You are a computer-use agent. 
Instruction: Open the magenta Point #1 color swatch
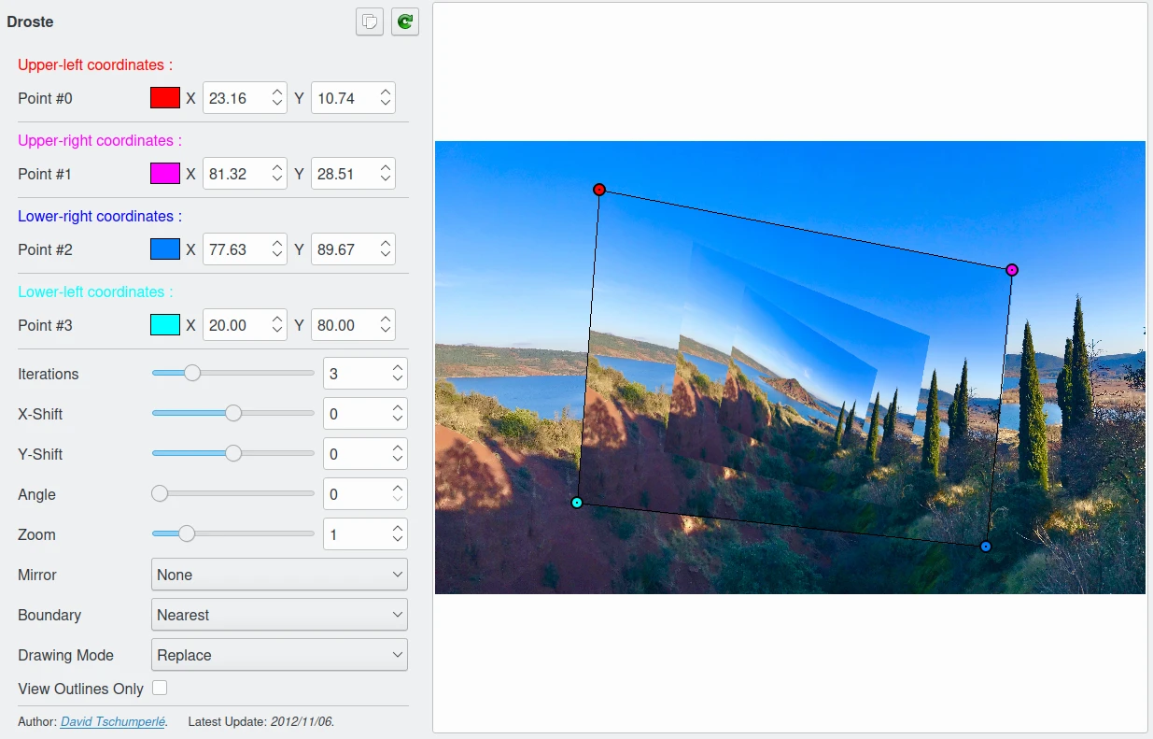(x=165, y=174)
